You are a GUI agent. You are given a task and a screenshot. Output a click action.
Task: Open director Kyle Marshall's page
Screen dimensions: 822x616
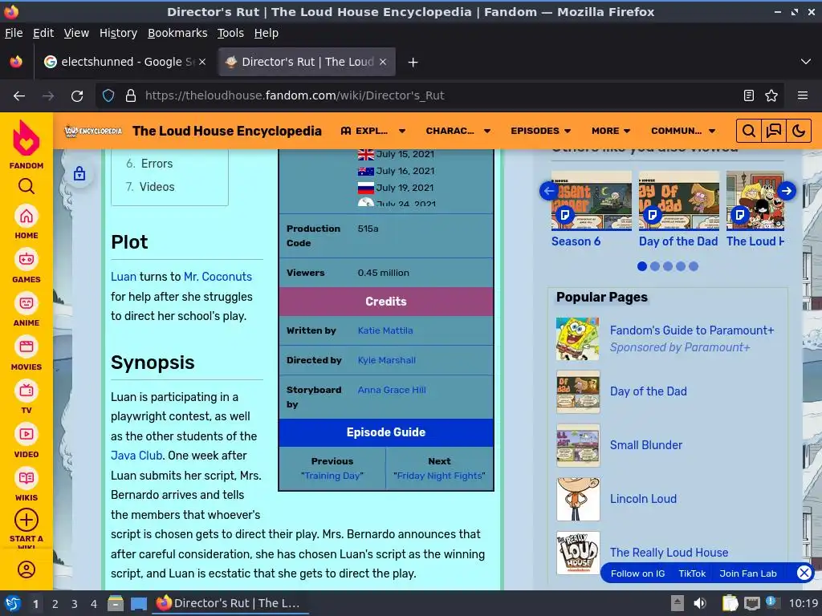point(387,360)
